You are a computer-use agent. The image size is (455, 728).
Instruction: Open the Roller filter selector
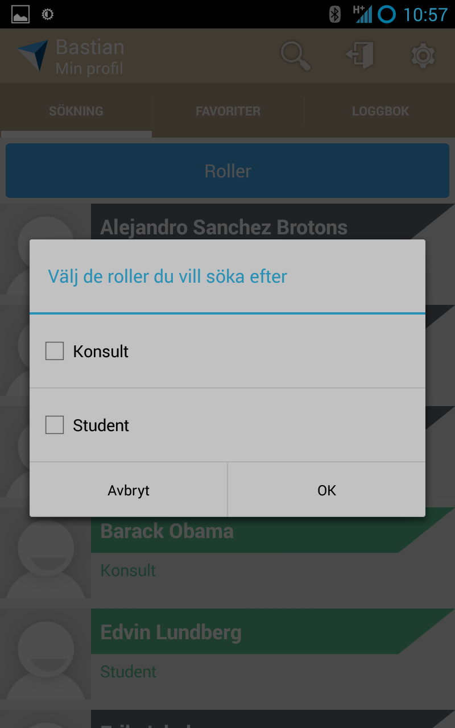(x=227, y=171)
